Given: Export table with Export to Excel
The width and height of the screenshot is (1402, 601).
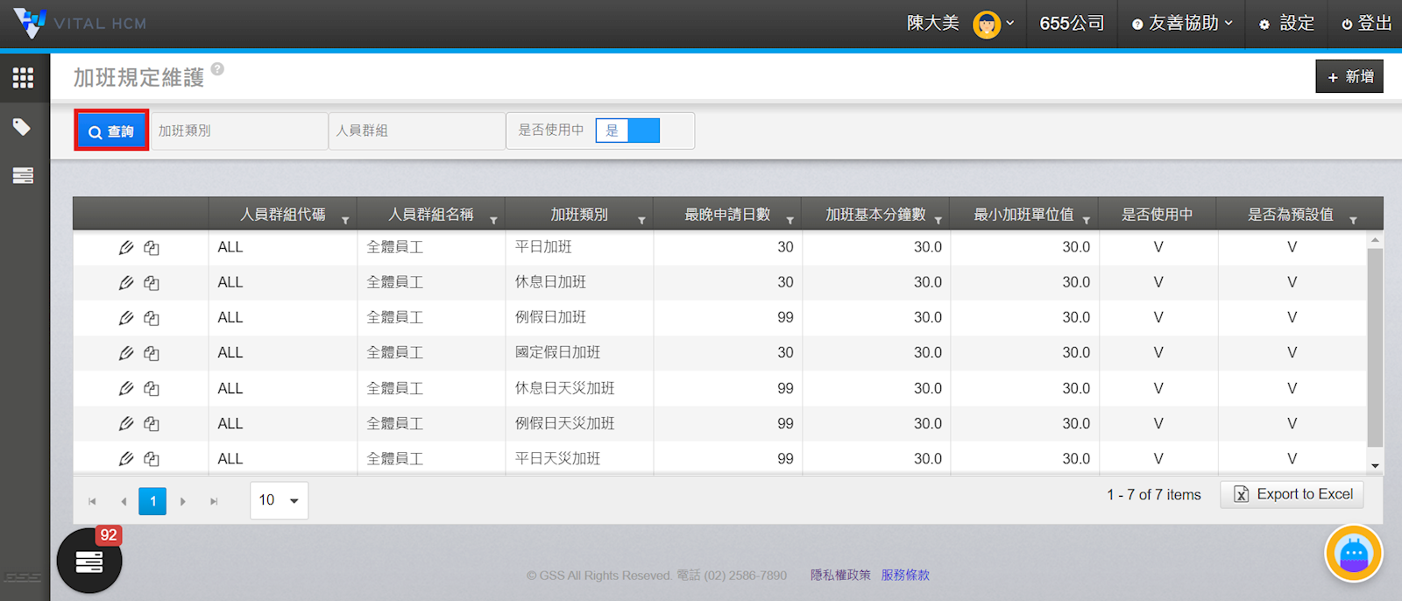Looking at the screenshot, I should (x=1292, y=494).
